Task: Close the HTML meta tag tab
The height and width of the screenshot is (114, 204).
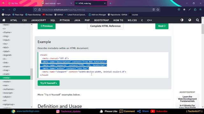Action: click(x=105, y=3)
